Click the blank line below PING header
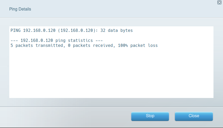223x128 pixels. pyautogui.click(x=79, y=36)
